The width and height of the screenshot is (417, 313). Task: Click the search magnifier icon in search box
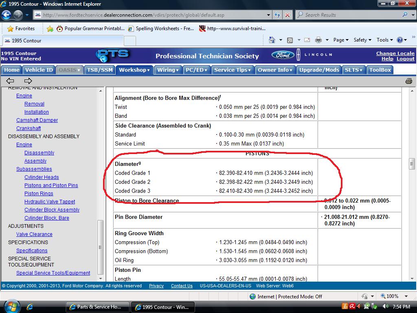(405, 15)
